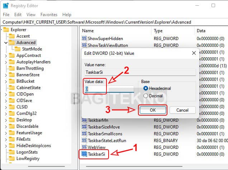
Task: Expand the ComDlg32 key
Action: (x=6, y=114)
